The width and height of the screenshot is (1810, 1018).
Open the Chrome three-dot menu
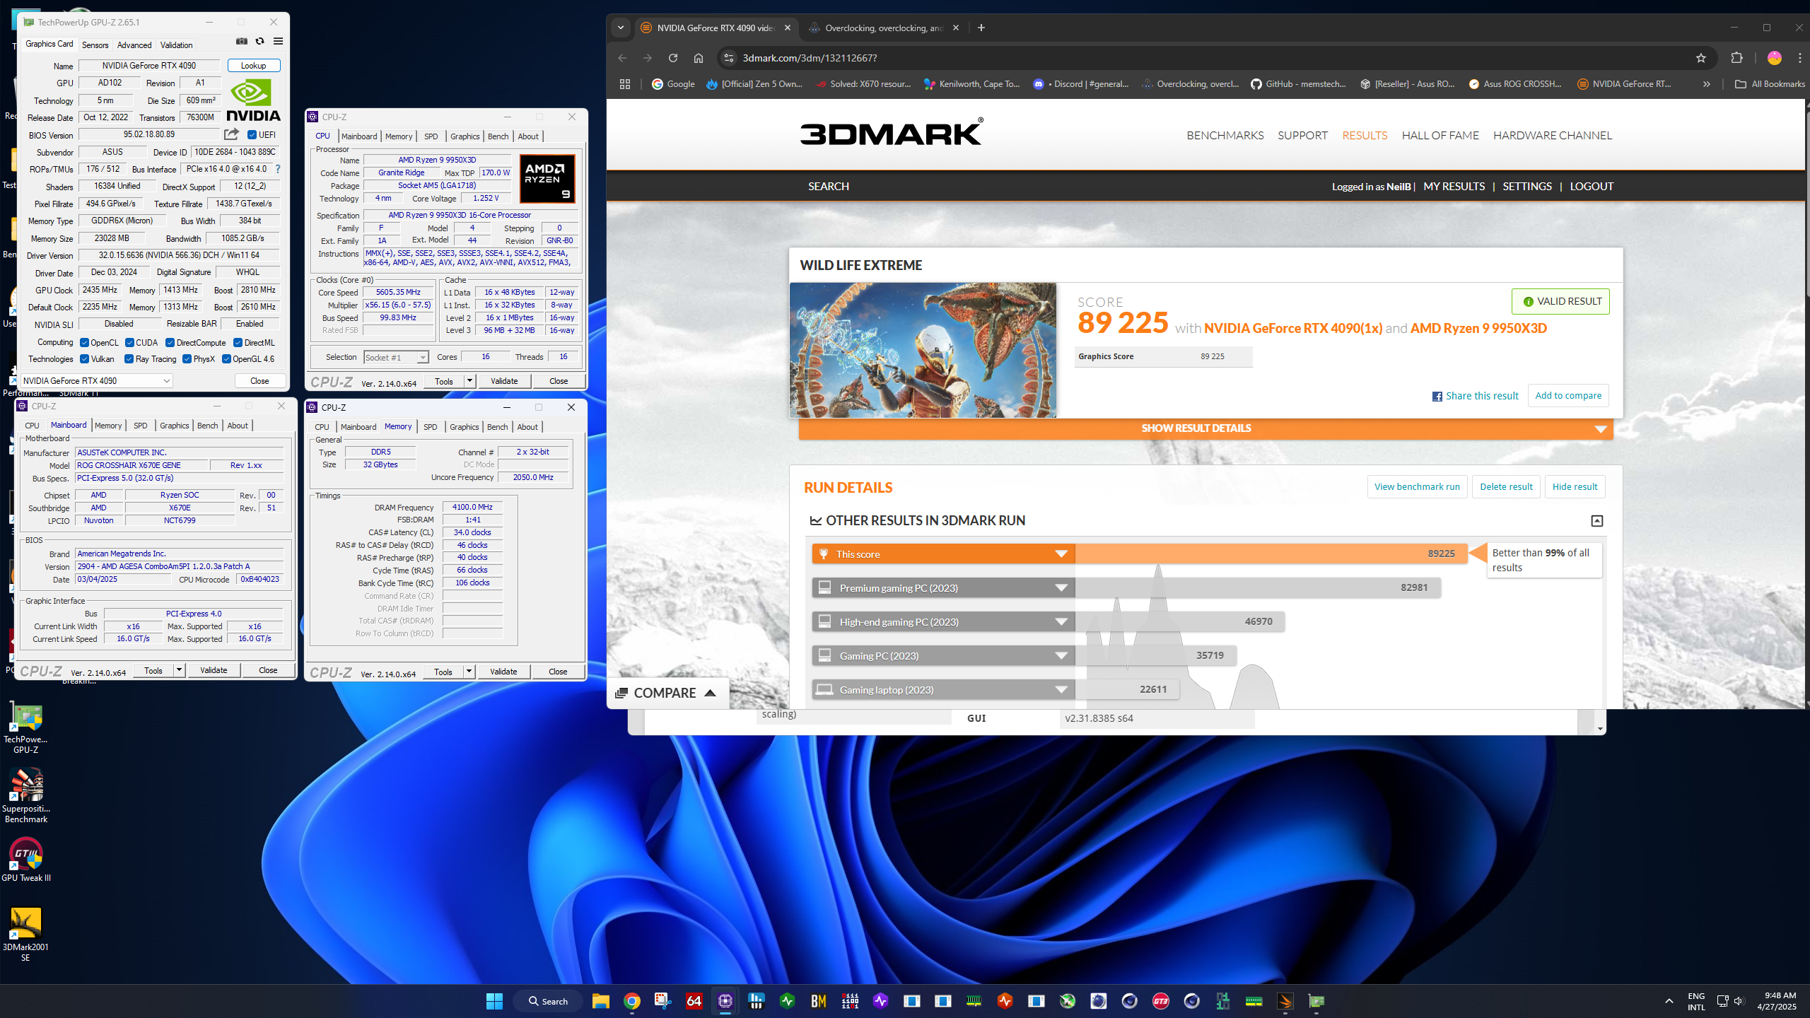click(1800, 58)
